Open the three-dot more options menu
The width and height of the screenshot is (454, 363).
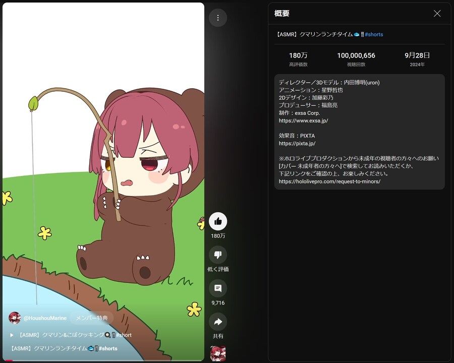[x=218, y=18]
